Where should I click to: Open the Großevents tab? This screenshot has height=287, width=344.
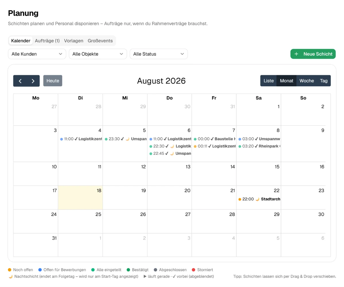[100, 41]
